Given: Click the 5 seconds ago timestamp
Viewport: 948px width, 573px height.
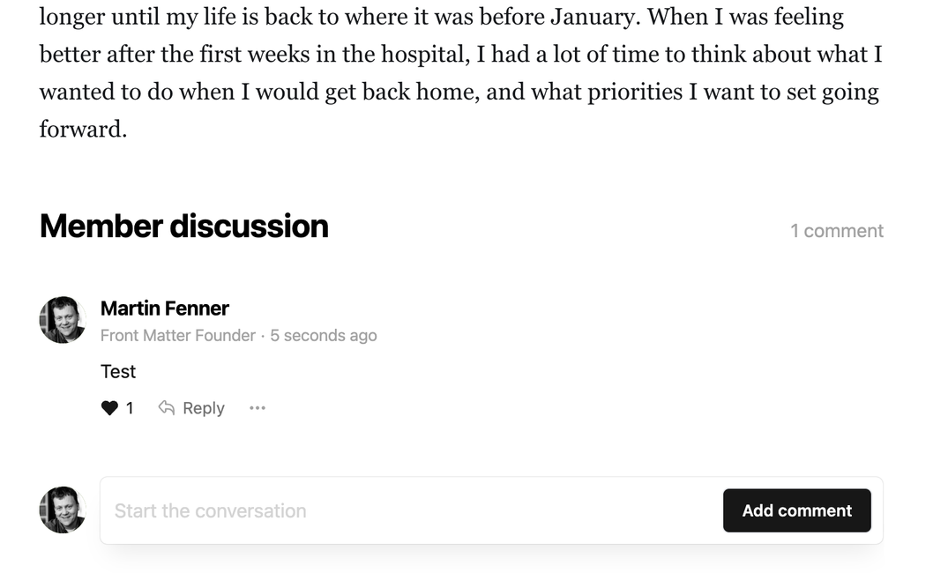Looking at the screenshot, I should click(x=324, y=335).
